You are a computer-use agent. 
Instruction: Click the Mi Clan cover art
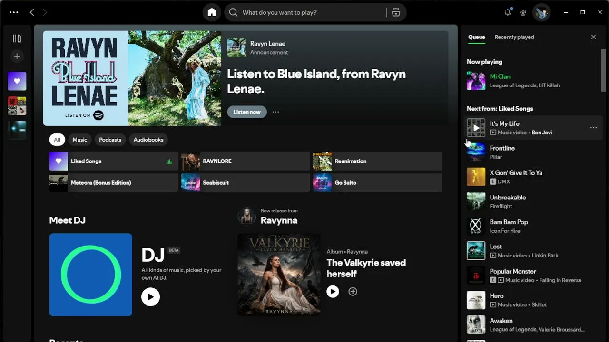click(x=476, y=81)
